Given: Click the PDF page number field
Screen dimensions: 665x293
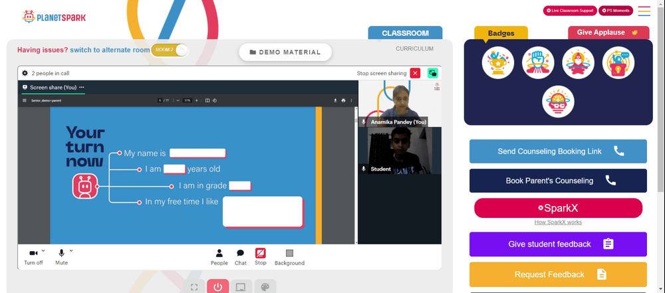Looking at the screenshot, I should click(160, 100).
